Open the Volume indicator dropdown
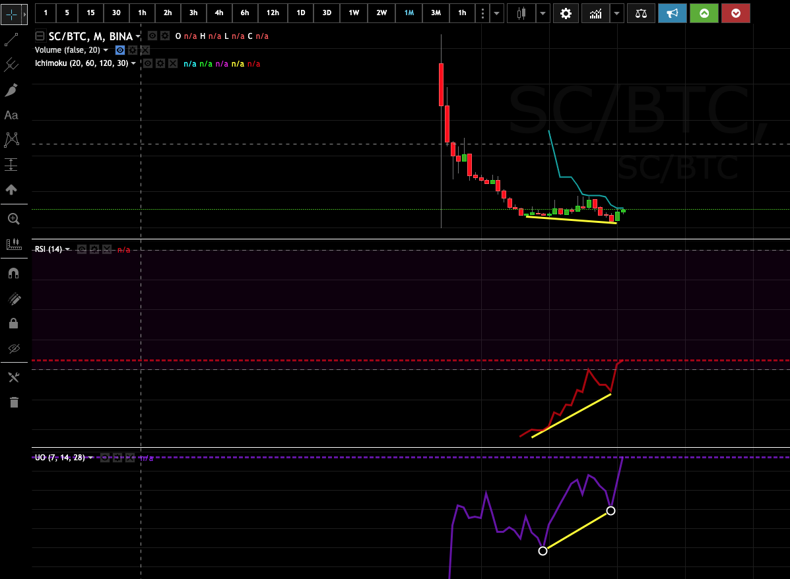This screenshot has height=579, width=790. (106, 50)
